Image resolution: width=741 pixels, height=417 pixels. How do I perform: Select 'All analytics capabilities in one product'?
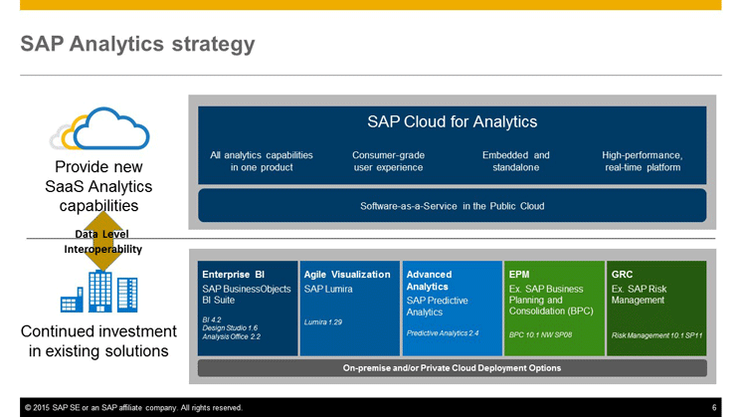(x=262, y=161)
